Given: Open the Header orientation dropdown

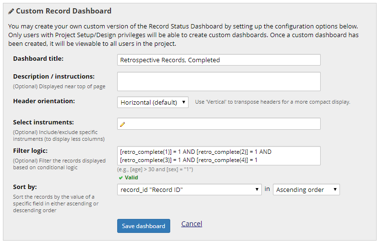Looking at the screenshot, I should (153, 102).
